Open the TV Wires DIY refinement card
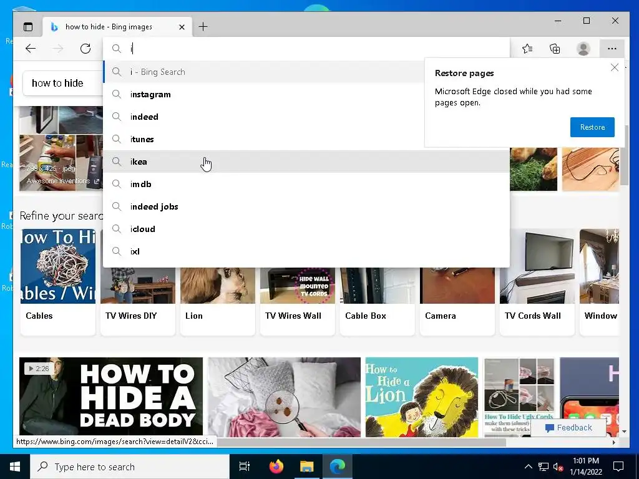 (x=138, y=301)
